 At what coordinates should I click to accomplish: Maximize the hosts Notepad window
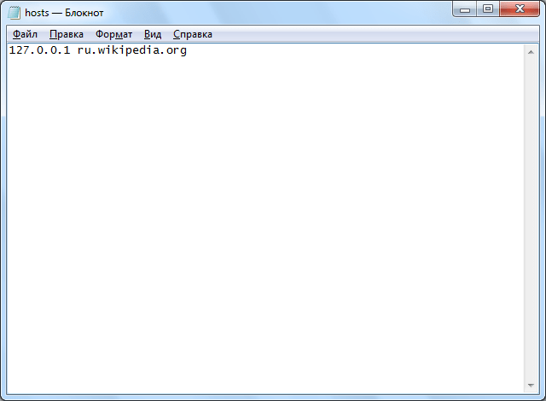(488, 9)
